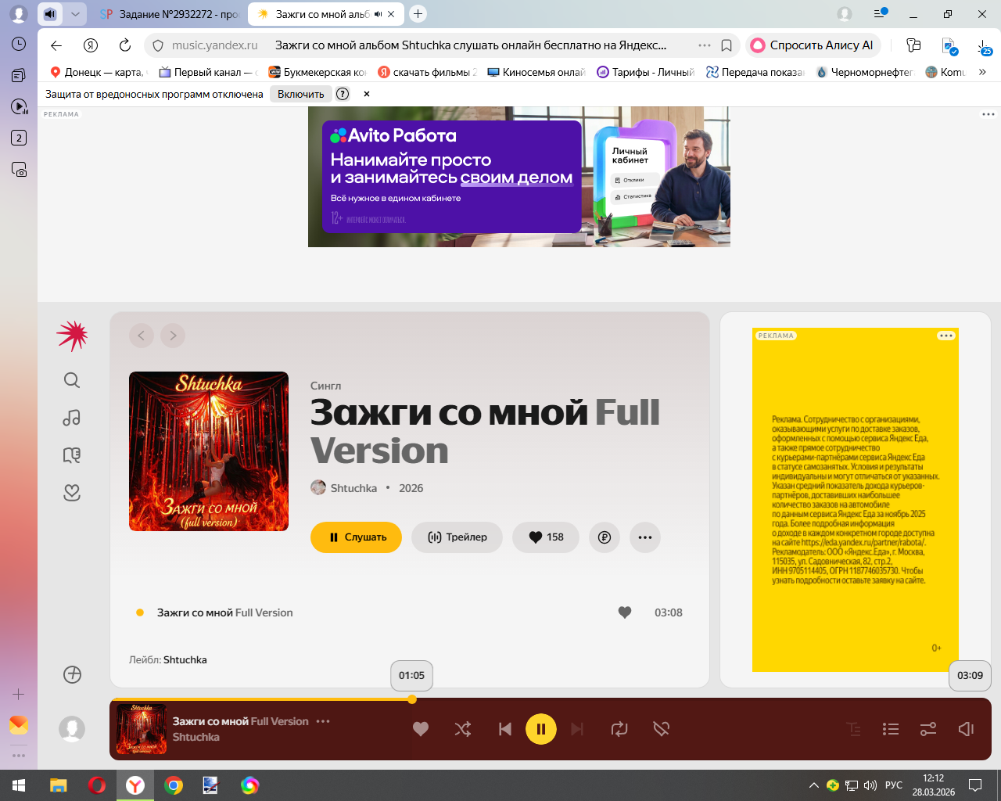
Task: Open the Shtuchka label link
Action: 185,659
